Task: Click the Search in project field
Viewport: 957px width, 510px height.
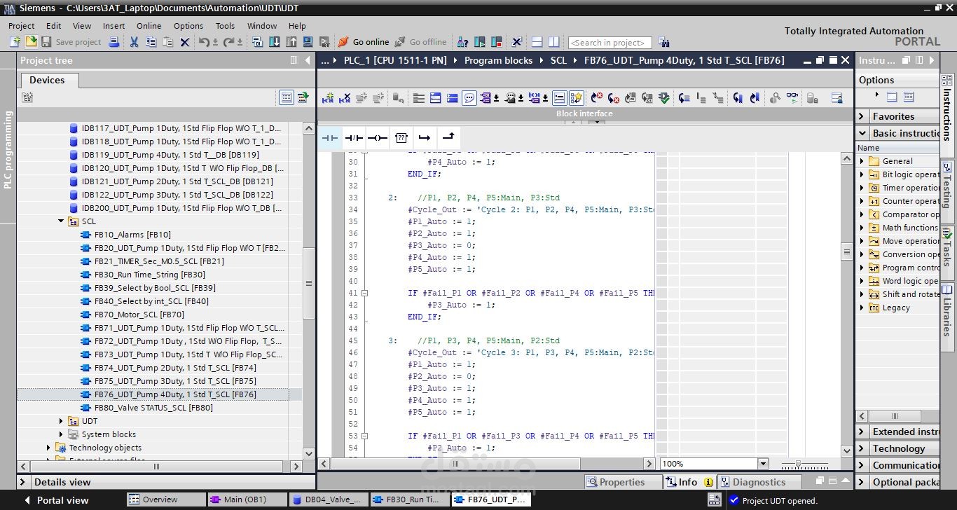Action: 610,43
